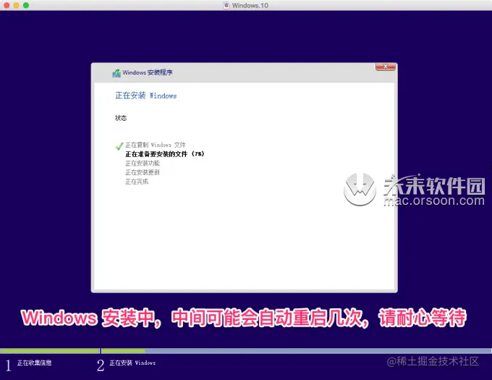
Task: Select the 正在安装更新 step
Action: coord(143,172)
